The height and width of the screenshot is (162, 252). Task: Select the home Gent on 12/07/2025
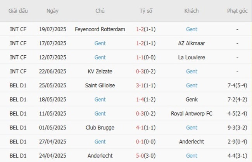point(100,57)
